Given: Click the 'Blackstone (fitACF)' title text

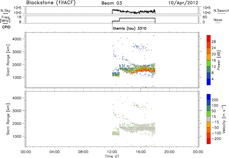Looking at the screenshot, I should pyautogui.click(x=51, y=3).
